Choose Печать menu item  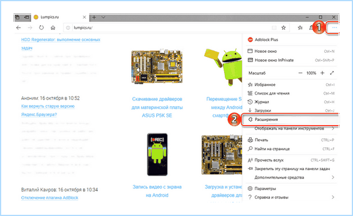click(x=291, y=140)
